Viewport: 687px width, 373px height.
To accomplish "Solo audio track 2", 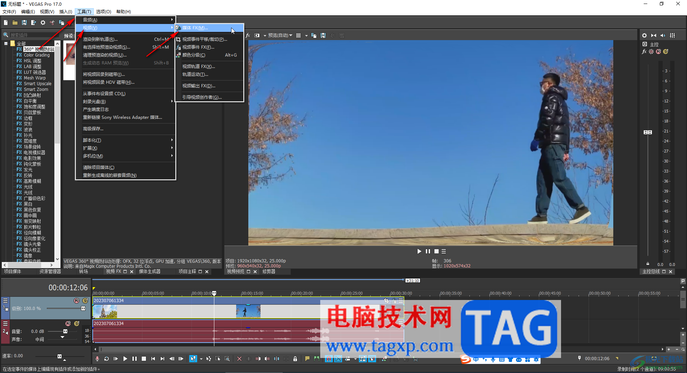I will pos(77,324).
